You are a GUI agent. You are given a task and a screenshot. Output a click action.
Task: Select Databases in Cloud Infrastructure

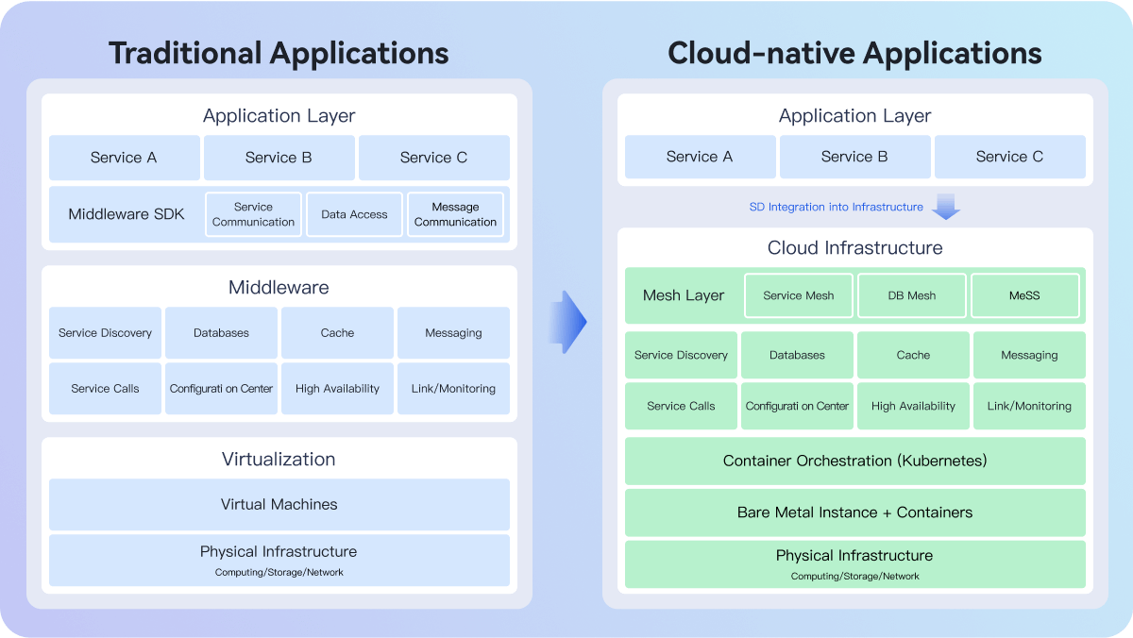click(797, 356)
